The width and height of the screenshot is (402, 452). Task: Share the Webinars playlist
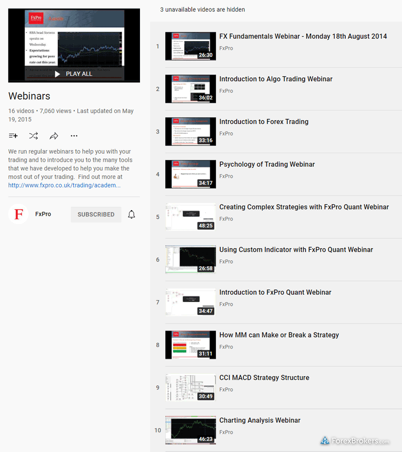pyautogui.click(x=54, y=136)
